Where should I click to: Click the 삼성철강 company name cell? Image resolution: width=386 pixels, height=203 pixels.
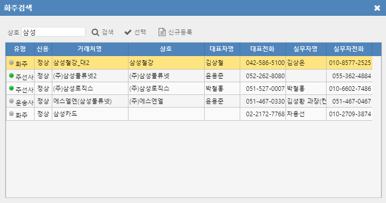coord(166,63)
